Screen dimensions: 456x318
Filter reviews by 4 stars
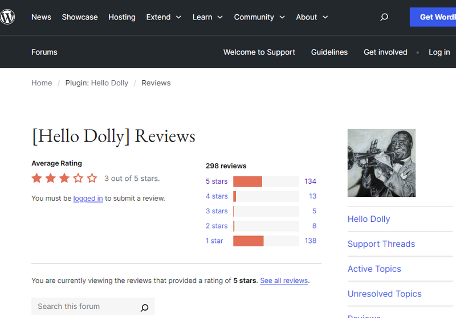pyautogui.click(x=217, y=196)
